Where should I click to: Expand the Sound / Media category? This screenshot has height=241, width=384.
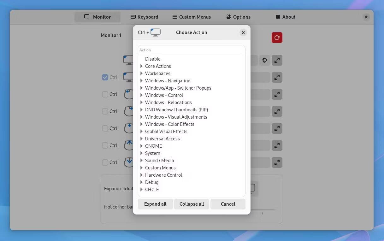pos(141,160)
